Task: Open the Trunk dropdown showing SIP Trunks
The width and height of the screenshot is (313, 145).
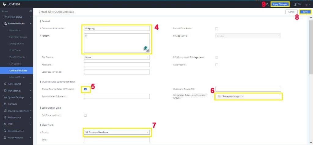Action: 117,132
